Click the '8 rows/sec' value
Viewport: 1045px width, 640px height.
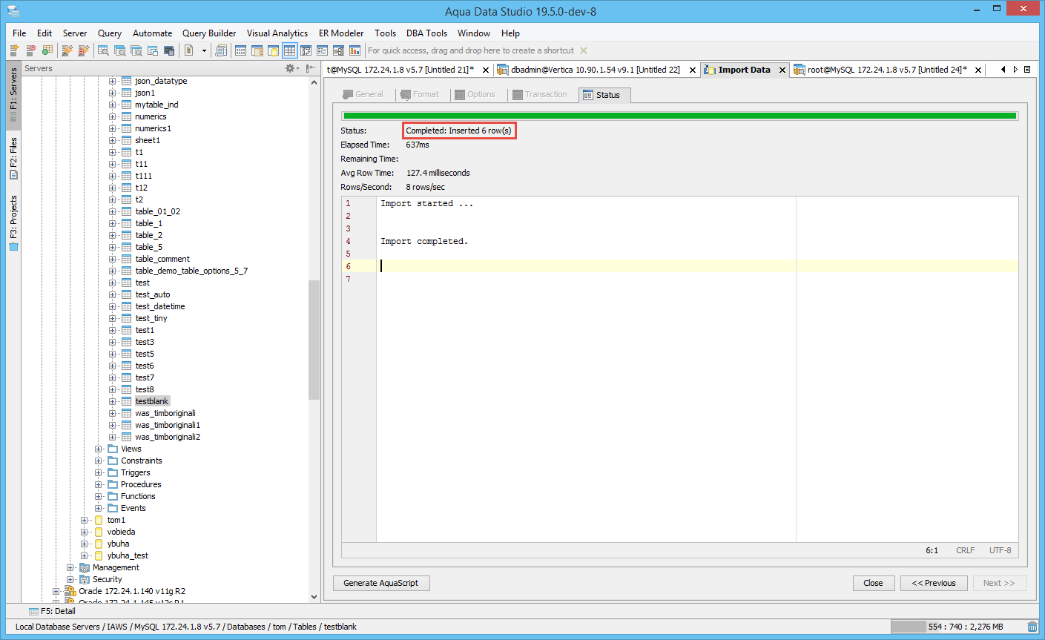(426, 187)
